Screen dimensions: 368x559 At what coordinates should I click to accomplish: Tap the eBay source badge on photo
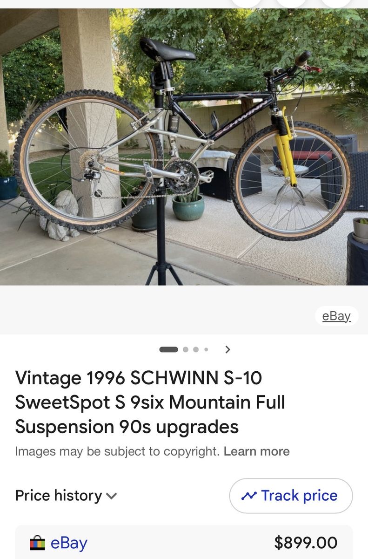336,316
